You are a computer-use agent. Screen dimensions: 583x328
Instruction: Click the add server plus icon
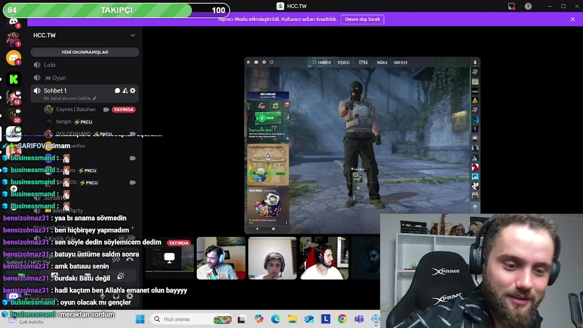(14, 189)
